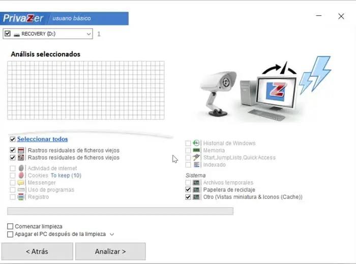Screen dimensions: 356x264
Task: Click the analysis progress bar
Action: tap(120, 211)
